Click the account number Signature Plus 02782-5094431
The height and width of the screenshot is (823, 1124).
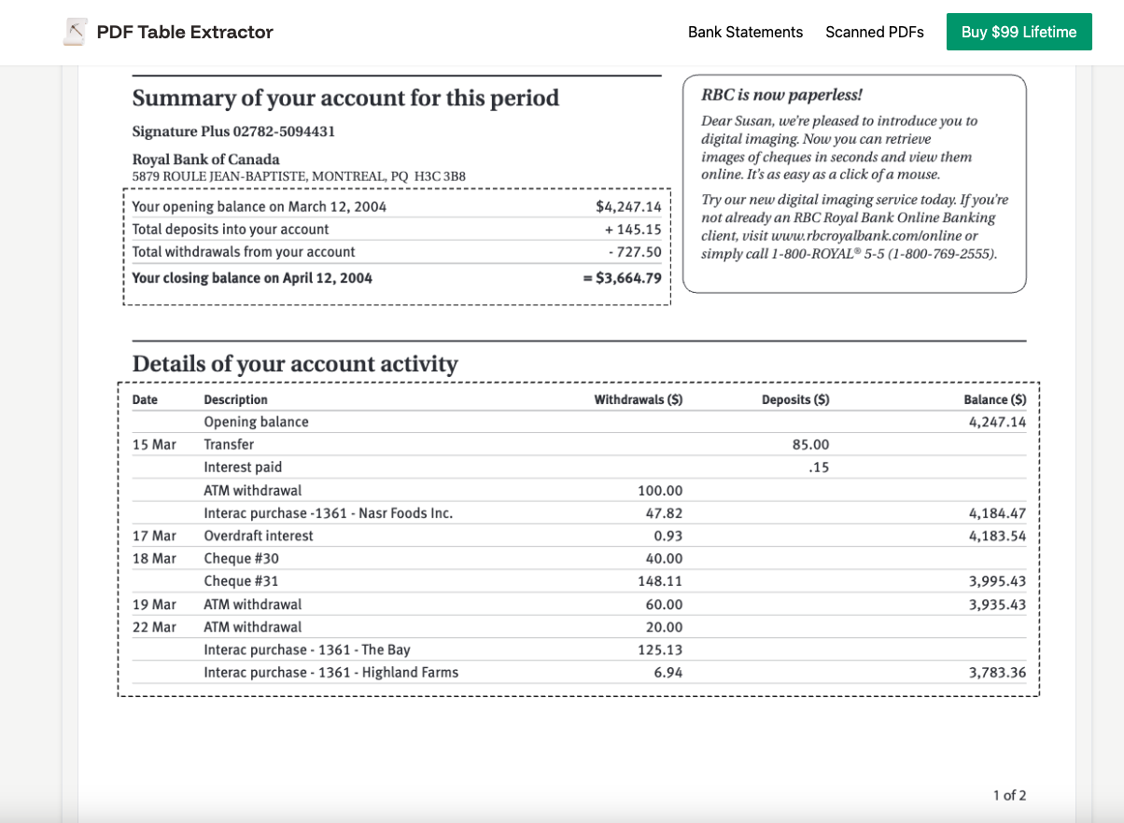tap(233, 132)
